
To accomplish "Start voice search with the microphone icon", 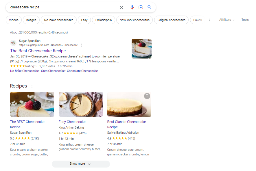I will pos(132,7).
